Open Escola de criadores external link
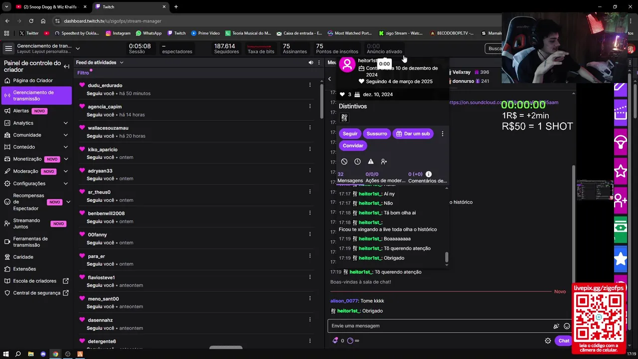Viewport: 638px width, 359px height. (36, 281)
